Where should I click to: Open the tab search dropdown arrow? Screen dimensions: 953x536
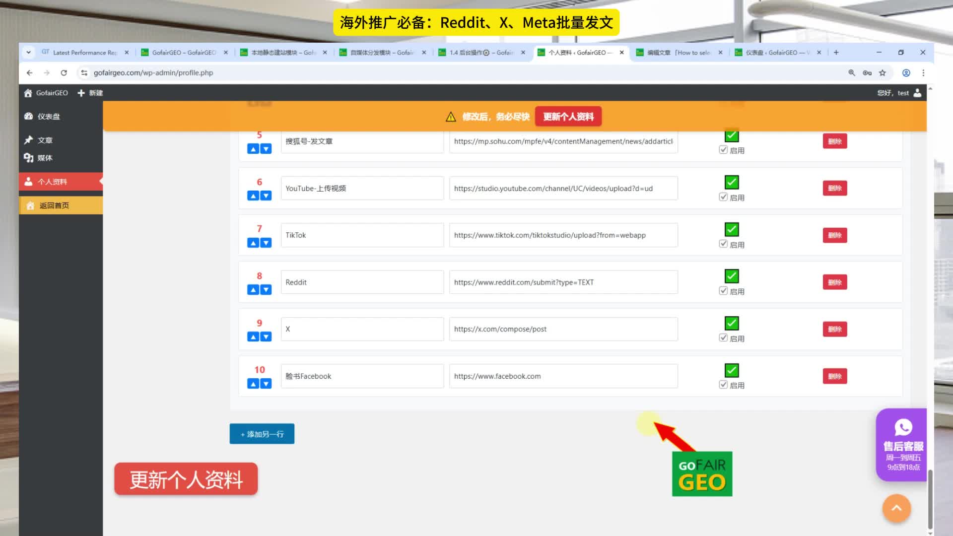coord(28,52)
